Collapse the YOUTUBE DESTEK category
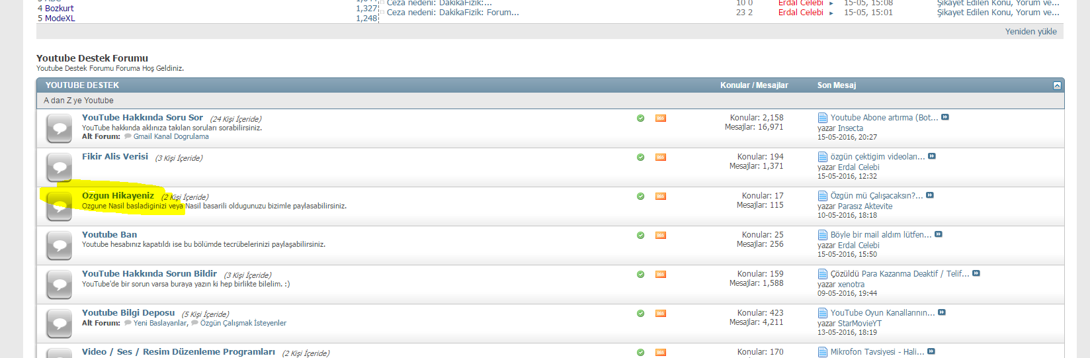The image size is (1090, 358). (x=1057, y=85)
